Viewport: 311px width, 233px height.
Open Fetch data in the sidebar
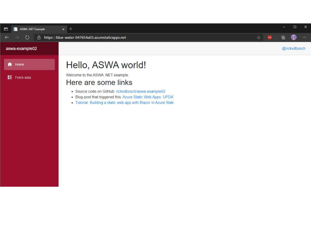[x=29, y=77]
